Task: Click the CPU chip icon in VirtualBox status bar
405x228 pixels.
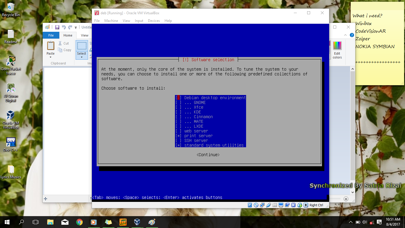Action: coord(293,205)
